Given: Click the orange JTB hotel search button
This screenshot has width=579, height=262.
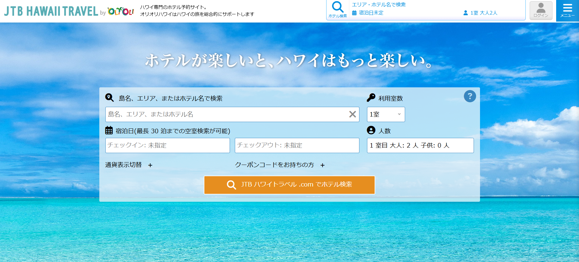Looking at the screenshot, I should [x=289, y=185].
